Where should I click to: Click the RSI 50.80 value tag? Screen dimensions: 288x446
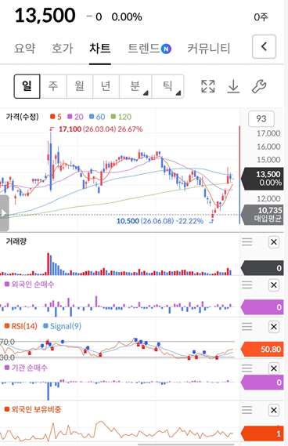point(262,350)
